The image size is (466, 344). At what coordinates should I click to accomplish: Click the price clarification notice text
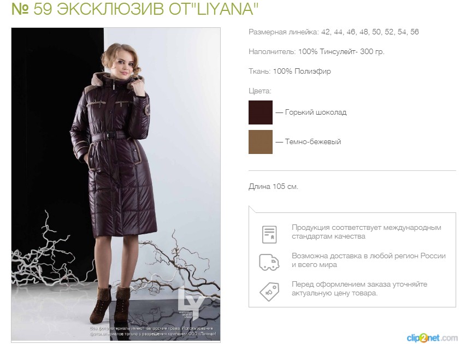pyautogui.click(x=359, y=289)
